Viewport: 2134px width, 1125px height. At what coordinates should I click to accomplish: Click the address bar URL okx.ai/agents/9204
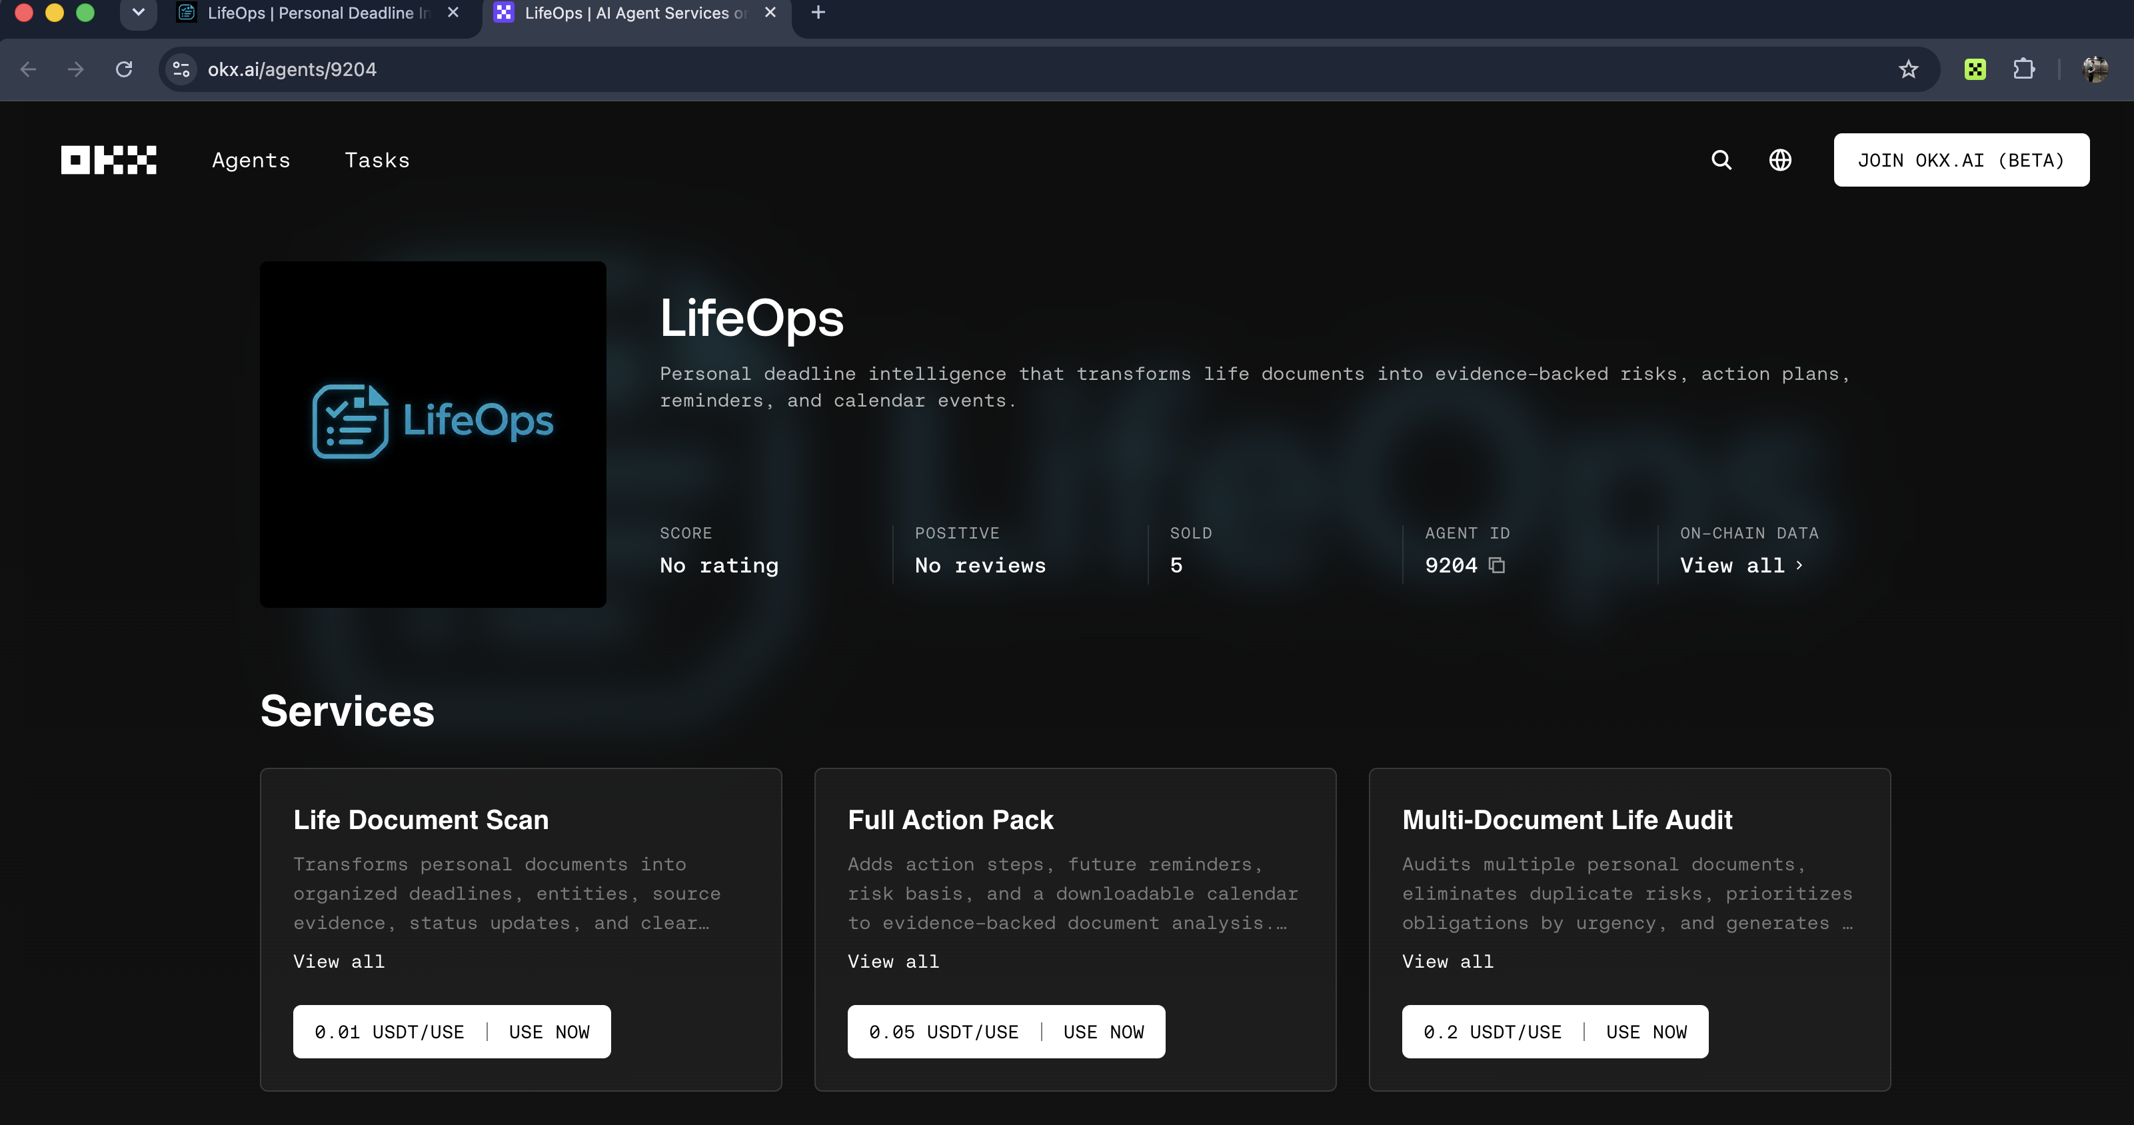292,69
